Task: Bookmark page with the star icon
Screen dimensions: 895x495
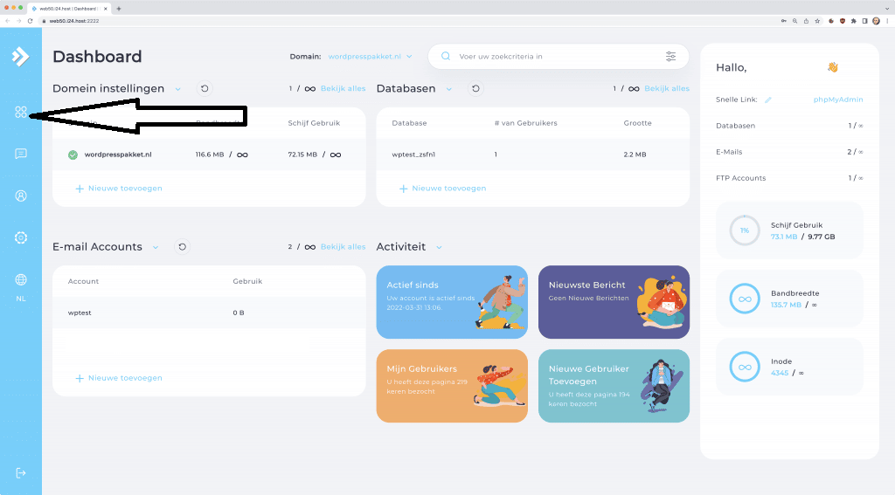Action: click(817, 21)
